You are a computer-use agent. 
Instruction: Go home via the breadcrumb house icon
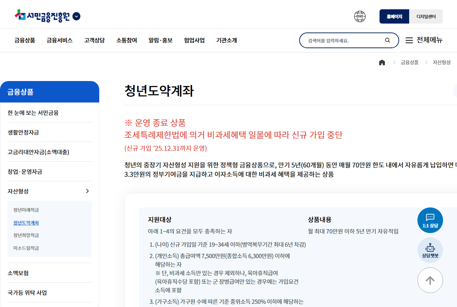(x=382, y=62)
